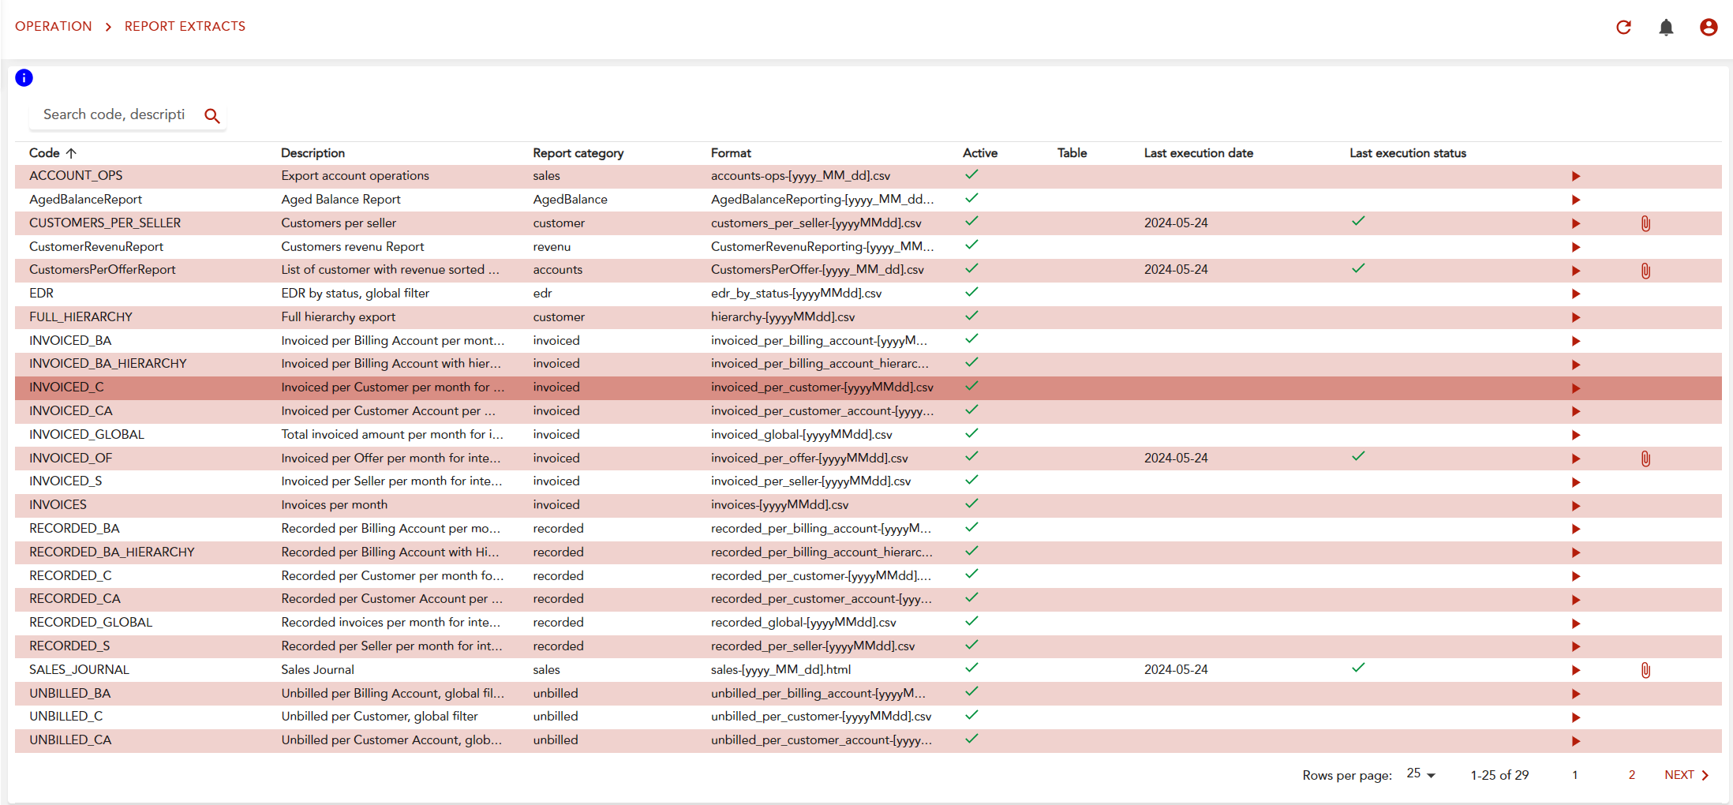Image resolution: width=1733 pixels, height=805 pixels.
Task: Focus the search code, description field
Action: pos(114,115)
